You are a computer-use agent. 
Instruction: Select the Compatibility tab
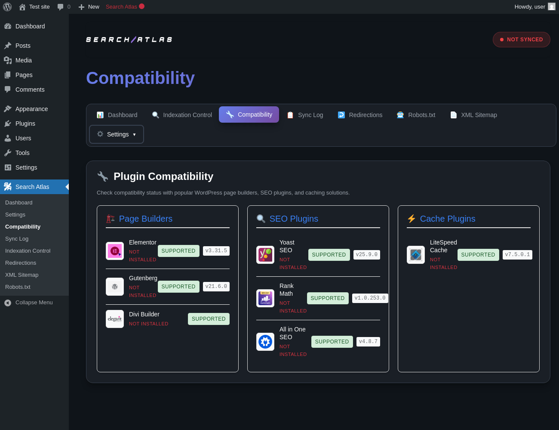[249, 114]
